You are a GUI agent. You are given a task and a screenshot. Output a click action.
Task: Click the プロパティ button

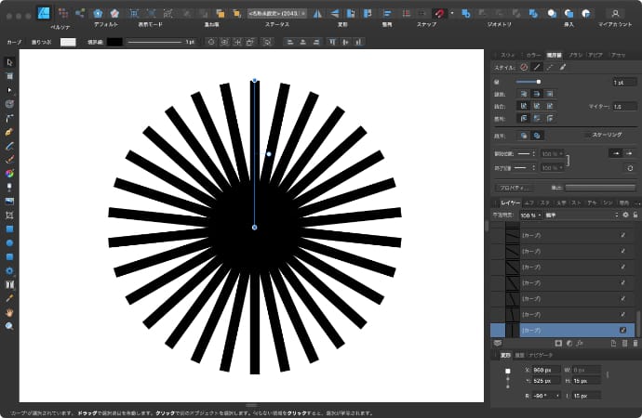click(514, 188)
